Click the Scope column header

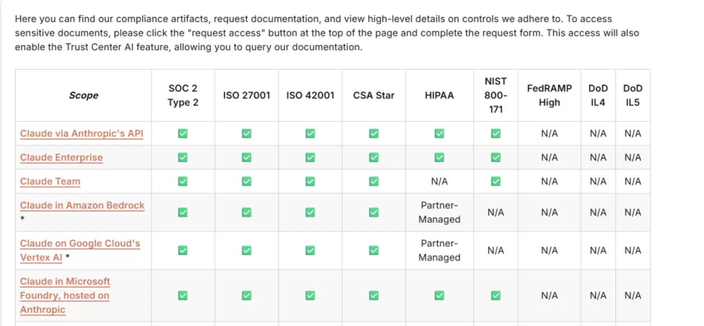tap(84, 95)
